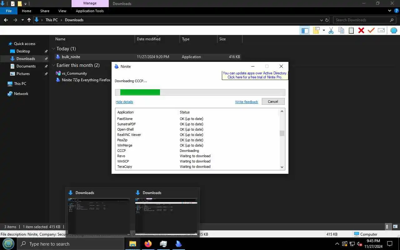Image resolution: width=400 pixels, height=250 pixels.
Task: Open the Application Tools tab
Action: coord(90,11)
